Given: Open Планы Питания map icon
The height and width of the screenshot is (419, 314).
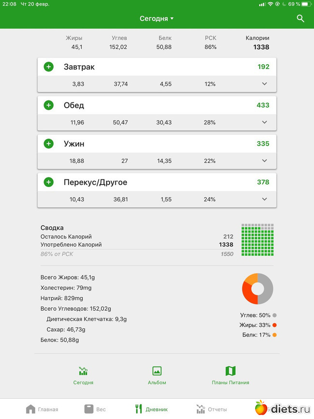Looking at the screenshot, I should (x=230, y=371).
